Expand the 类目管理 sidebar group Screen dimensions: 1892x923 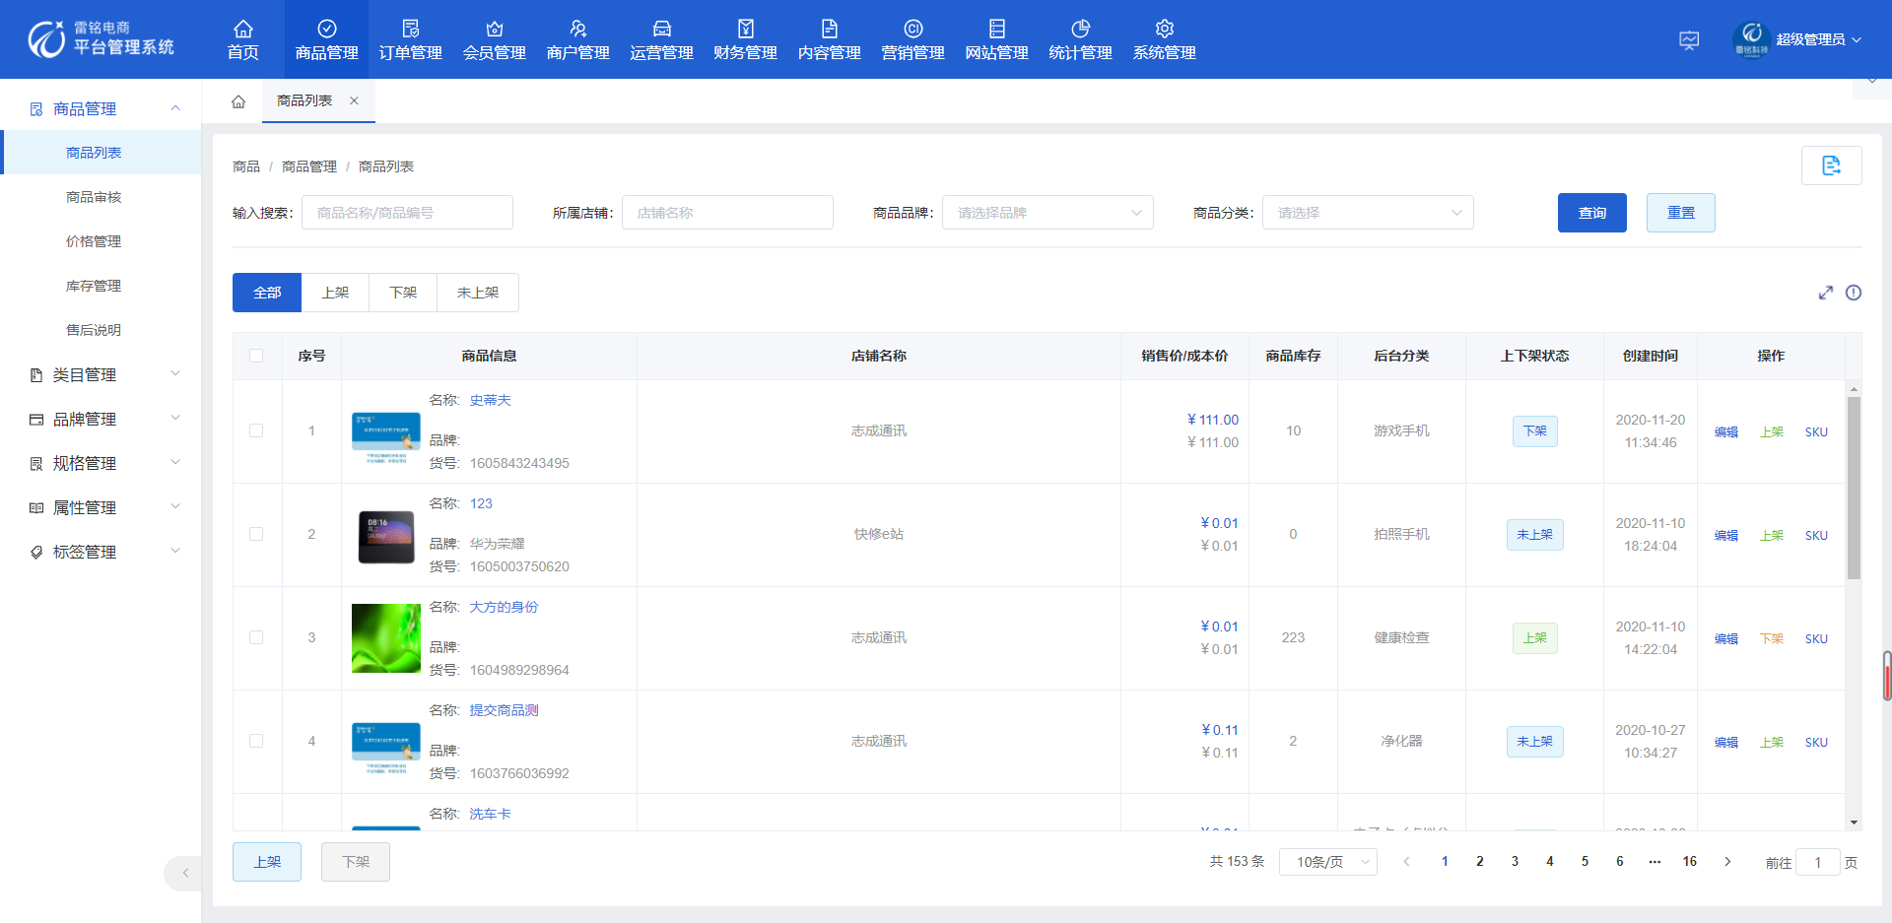[x=101, y=374]
